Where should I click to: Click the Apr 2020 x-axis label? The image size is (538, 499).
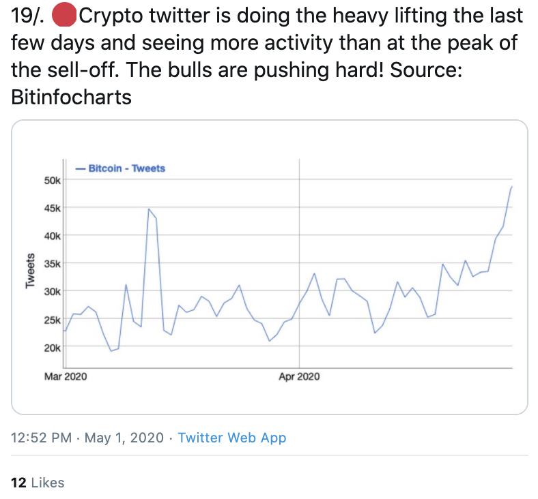click(299, 376)
